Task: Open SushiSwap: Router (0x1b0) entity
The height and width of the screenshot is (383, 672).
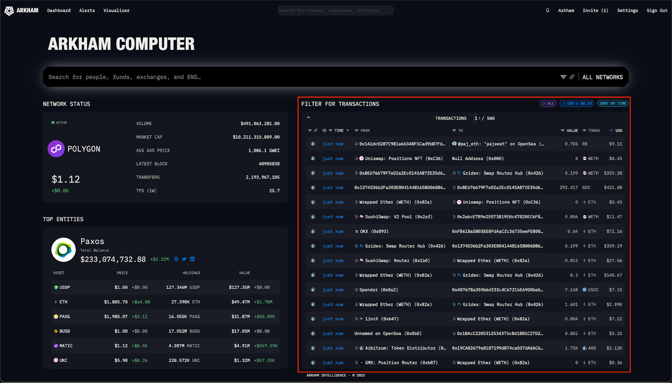Action: pos(397,261)
